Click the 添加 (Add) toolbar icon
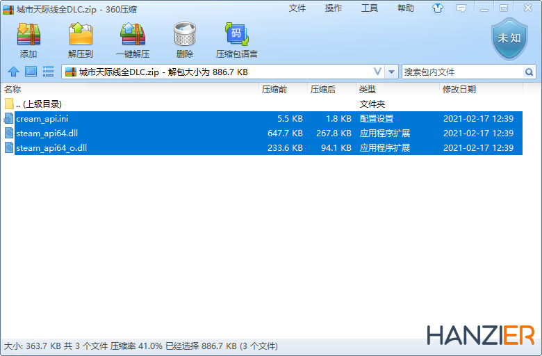Image resolution: width=542 pixels, height=356 pixels. click(x=28, y=34)
